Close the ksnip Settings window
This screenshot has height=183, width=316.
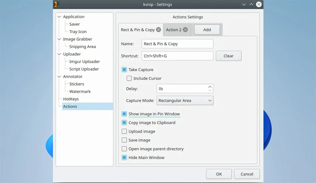259,5
